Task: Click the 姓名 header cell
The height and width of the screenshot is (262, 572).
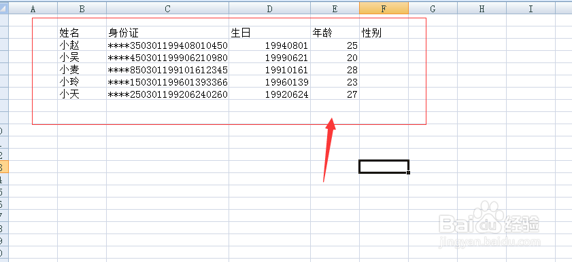Action: pyautogui.click(x=82, y=33)
